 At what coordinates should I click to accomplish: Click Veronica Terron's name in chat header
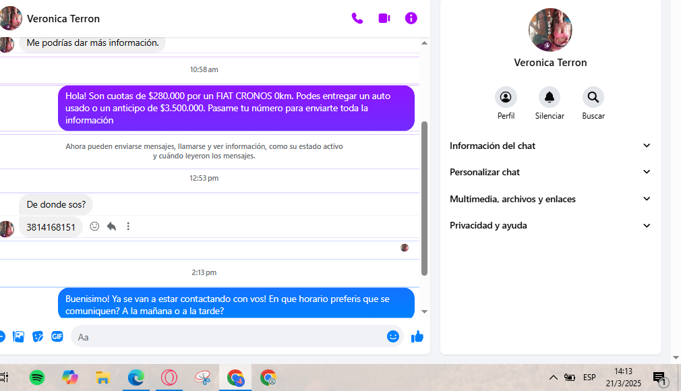[x=63, y=19]
